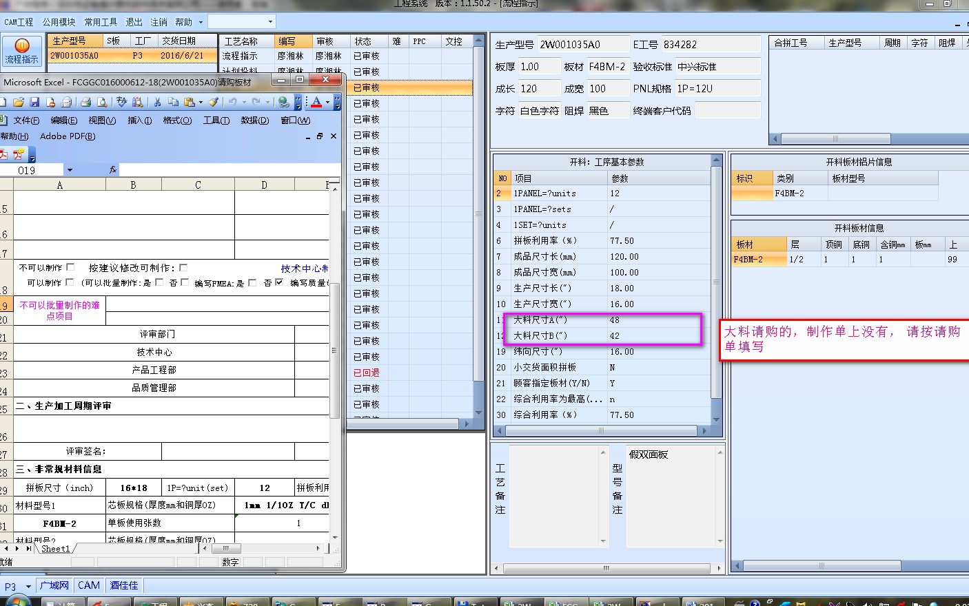Save the workbook using the floppy disk icon

pyautogui.click(x=34, y=102)
